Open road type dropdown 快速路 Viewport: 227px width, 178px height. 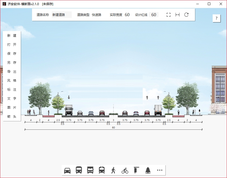97,15
